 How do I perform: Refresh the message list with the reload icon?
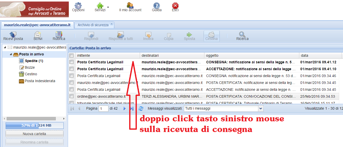[x=141, y=109]
